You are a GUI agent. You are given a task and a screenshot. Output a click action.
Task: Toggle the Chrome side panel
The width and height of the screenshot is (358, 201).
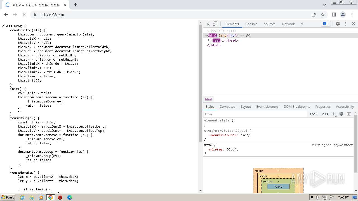click(334, 15)
